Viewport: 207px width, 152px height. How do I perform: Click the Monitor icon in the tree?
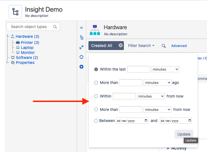coord(18,53)
